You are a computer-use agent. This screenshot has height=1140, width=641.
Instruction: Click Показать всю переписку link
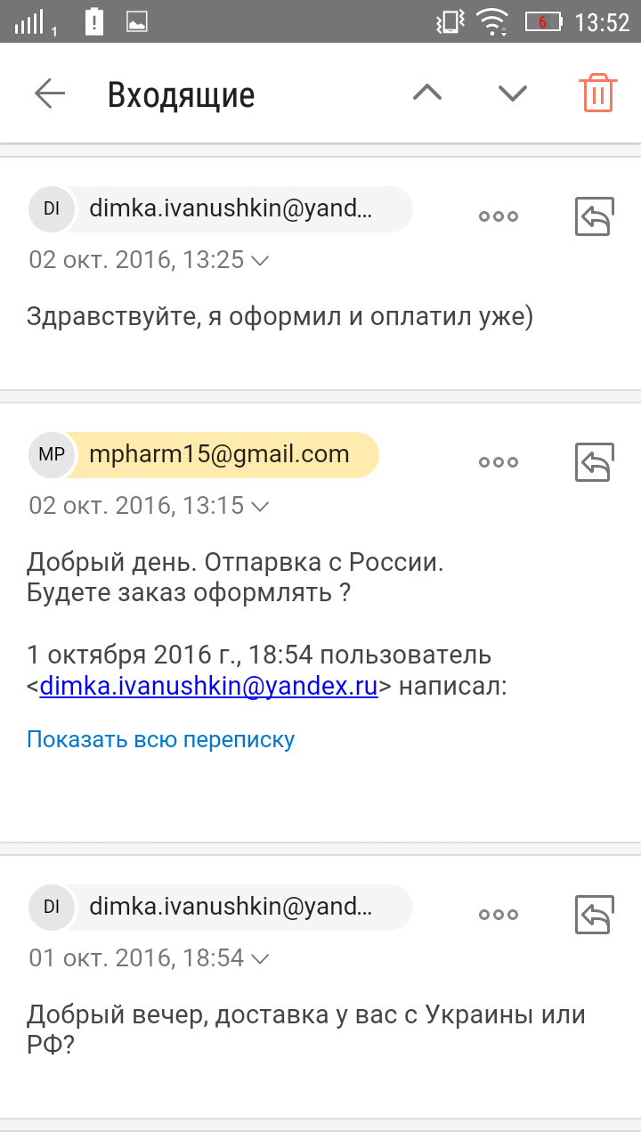(160, 739)
